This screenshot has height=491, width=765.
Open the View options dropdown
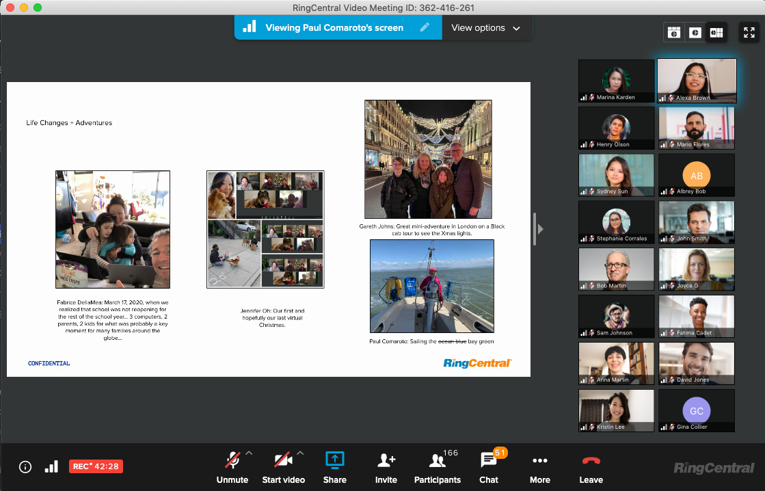[485, 28]
